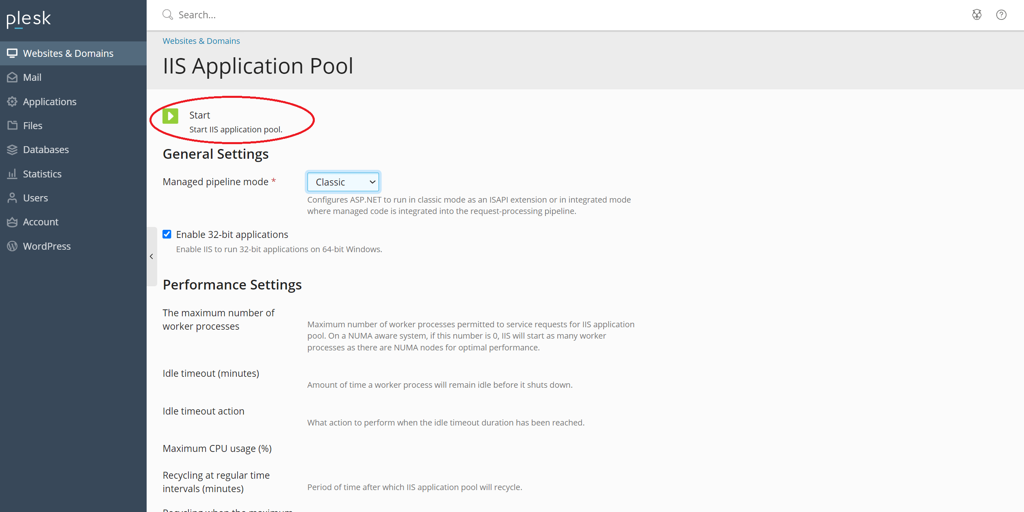View the Statistics section

(x=73, y=174)
